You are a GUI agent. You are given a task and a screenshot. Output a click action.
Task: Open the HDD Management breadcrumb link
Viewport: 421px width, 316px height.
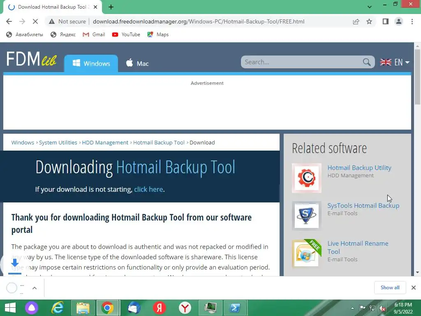click(105, 142)
